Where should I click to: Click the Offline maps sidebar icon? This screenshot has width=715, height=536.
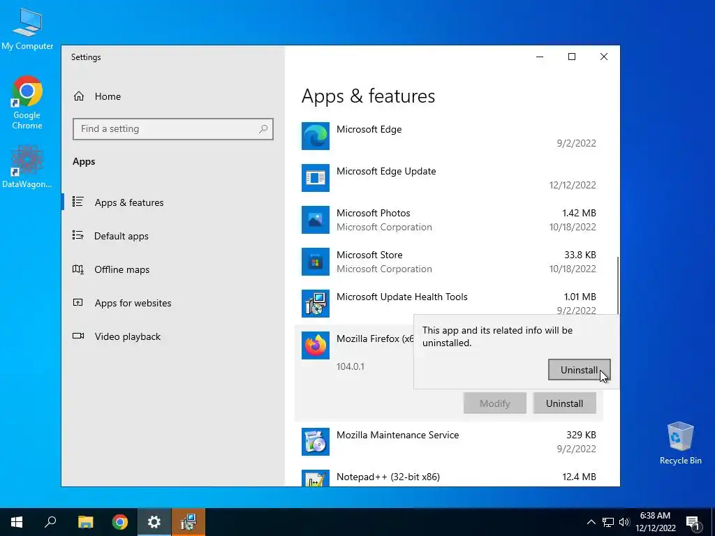[x=78, y=269]
